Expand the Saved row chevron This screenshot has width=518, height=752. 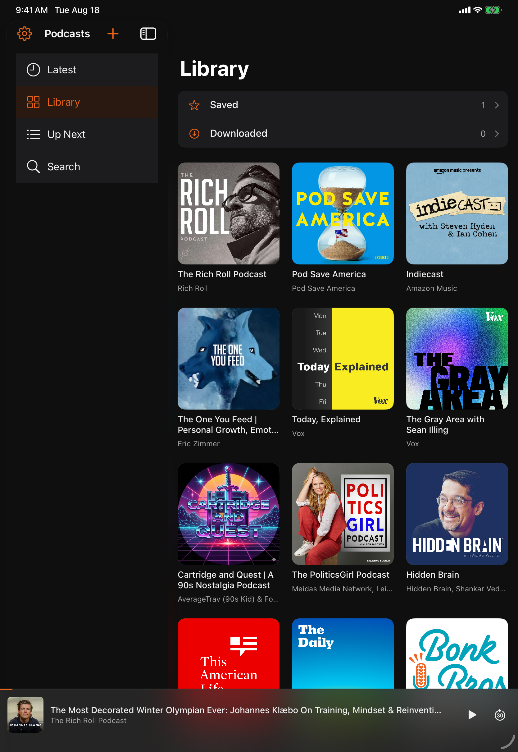[497, 105]
